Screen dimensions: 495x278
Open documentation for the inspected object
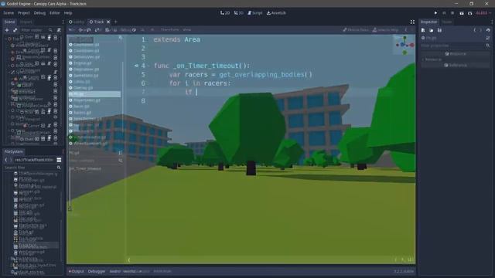pos(488,38)
